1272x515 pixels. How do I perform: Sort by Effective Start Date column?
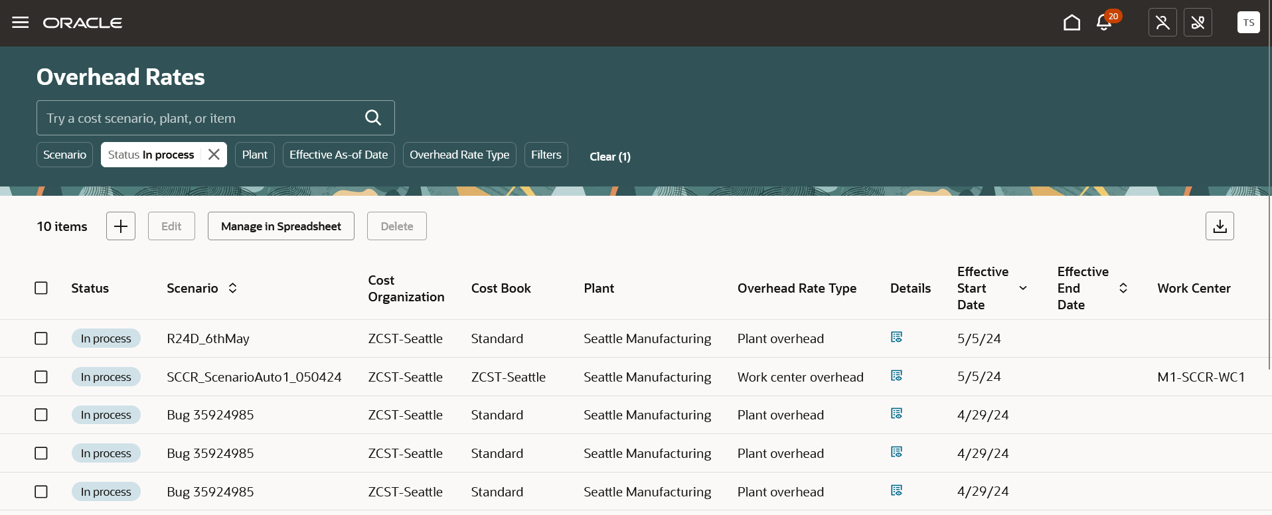pos(1022,288)
